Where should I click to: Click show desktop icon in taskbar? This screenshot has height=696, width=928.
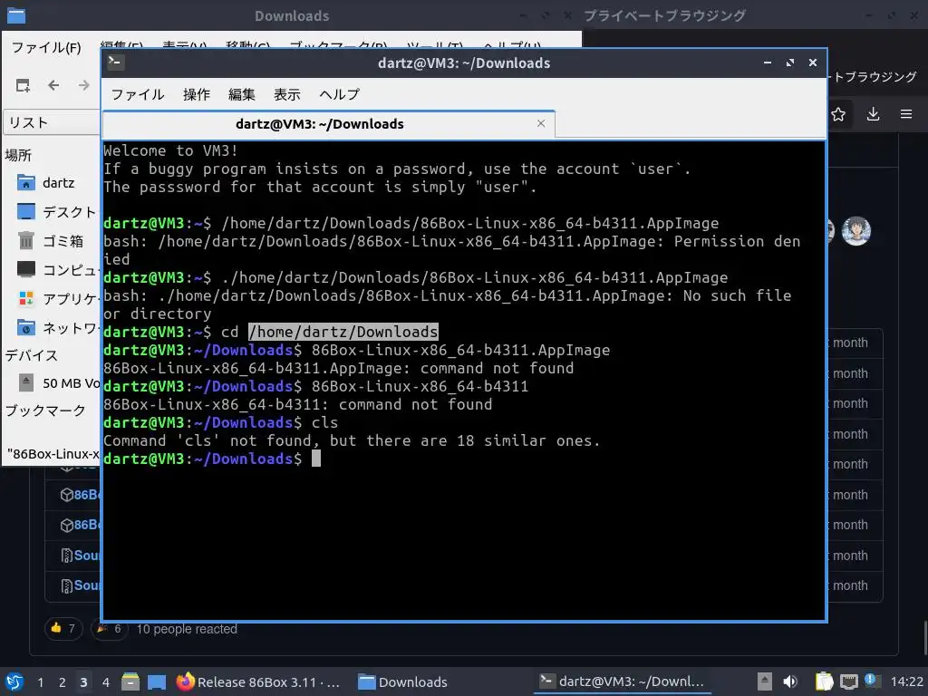point(156,681)
